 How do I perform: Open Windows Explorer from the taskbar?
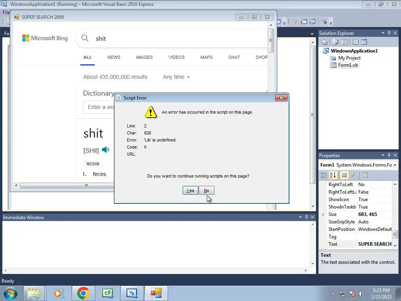click(x=34, y=293)
